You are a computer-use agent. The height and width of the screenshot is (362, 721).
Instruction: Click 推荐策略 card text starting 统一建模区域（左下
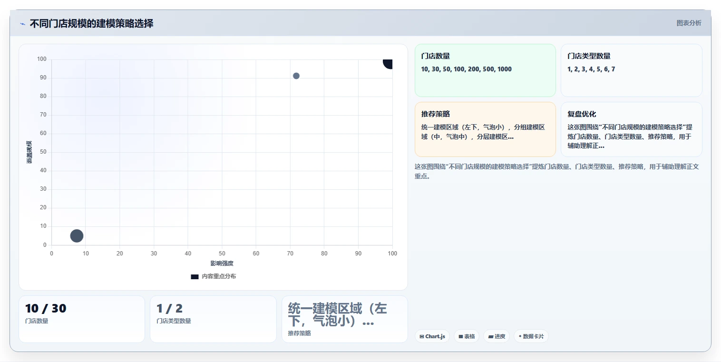[x=483, y=132]
